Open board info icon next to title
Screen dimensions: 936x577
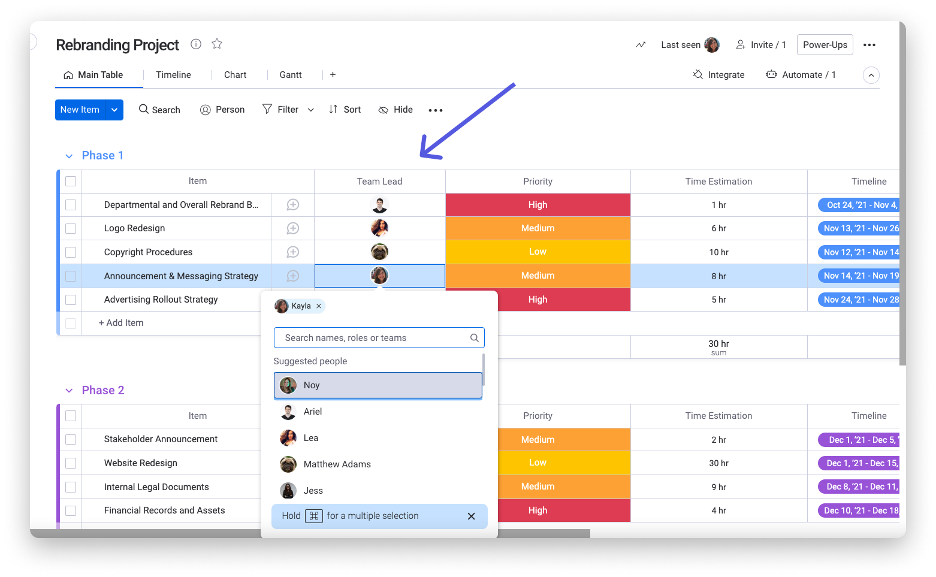[196, 44]
